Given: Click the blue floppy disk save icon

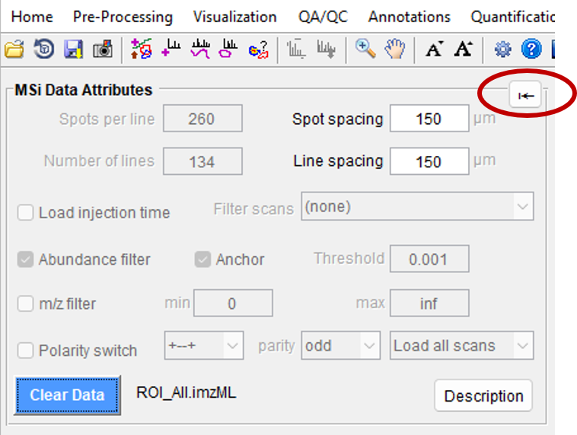Looking at the screenshot, I should pyautogui.click(x=74, y=49).
